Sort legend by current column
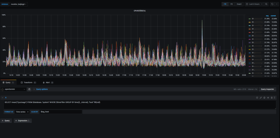 [x=273, y=16]
